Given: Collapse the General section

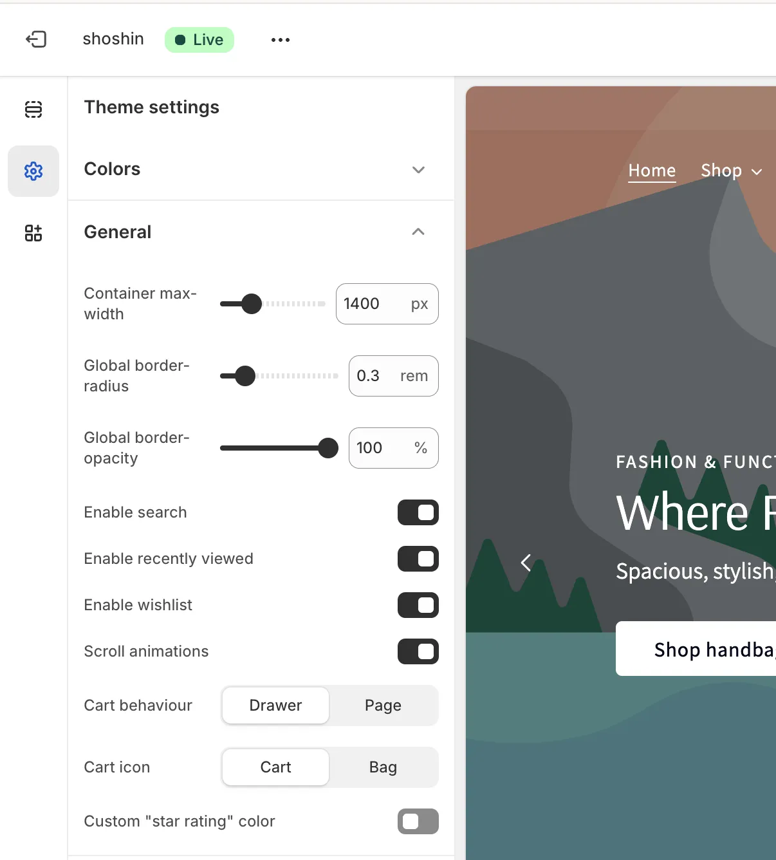Looking at the screenshot, I should pos(418,232).
